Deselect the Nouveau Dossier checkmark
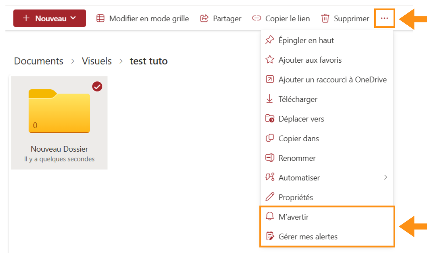Screen dimensions: 437x253 tap(97, 86)
